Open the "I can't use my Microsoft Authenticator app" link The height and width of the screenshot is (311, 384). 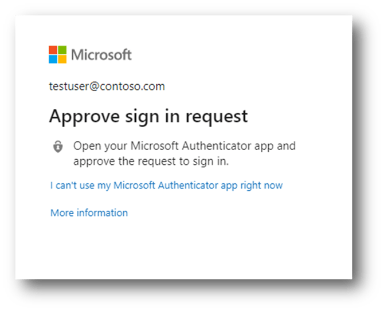point(166,186)
